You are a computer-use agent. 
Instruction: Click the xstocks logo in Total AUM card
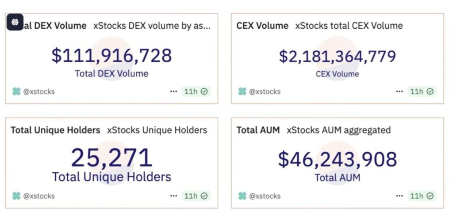242,196
